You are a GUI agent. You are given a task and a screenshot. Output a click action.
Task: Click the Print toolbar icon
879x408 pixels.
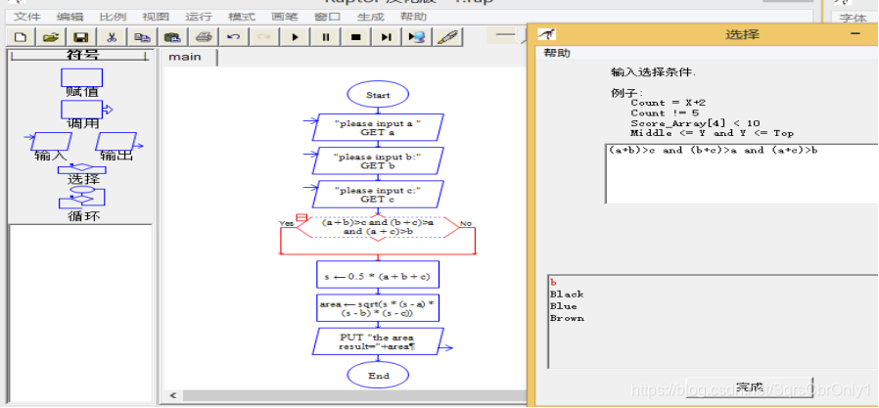coord(203,37)
